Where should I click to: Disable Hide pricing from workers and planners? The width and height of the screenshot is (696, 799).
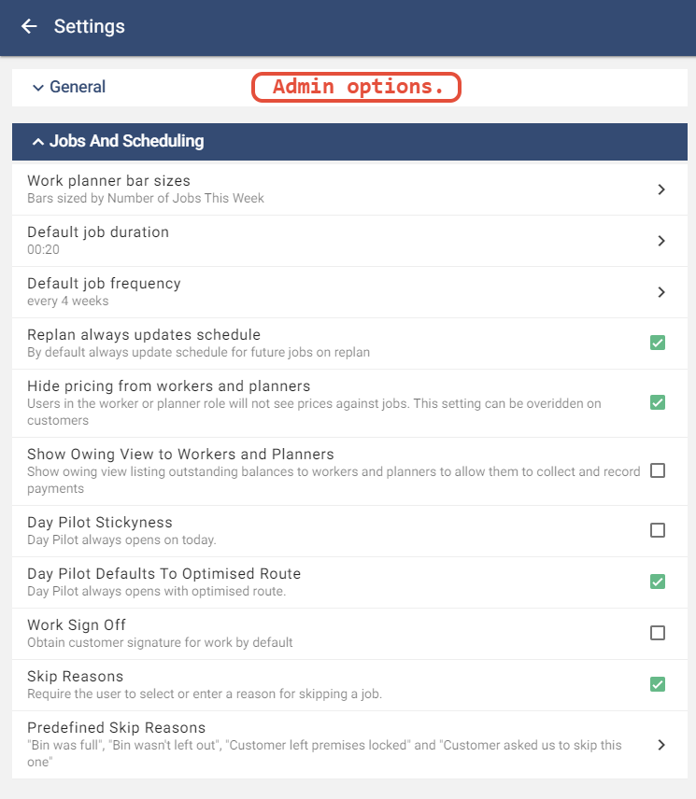[658, 402]
